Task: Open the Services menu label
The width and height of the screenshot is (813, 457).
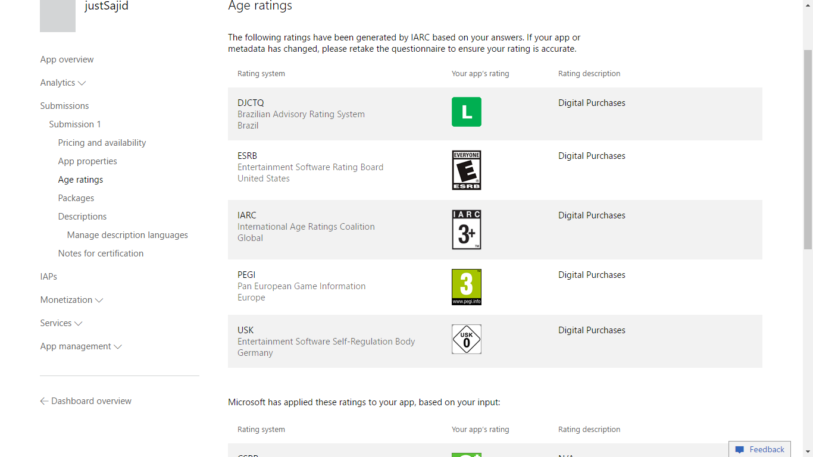Action: coord(56,323)
